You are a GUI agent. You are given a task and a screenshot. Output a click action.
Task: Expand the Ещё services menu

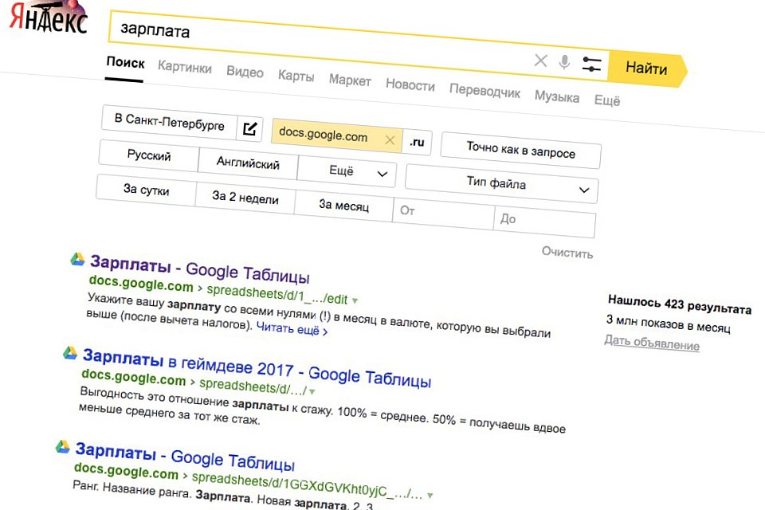tap(607, 100)
